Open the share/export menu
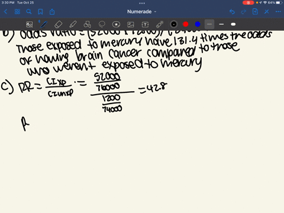 pyautogui.click(x=52, y=12)
